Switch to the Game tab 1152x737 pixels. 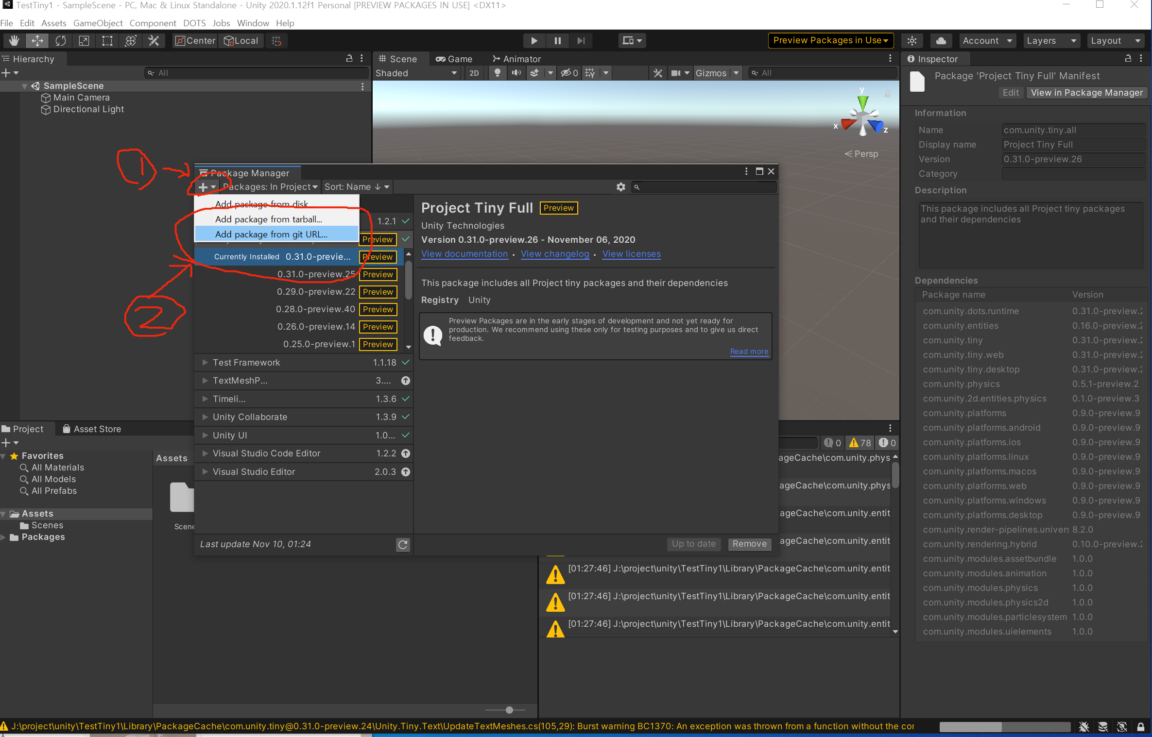(454, 59)
